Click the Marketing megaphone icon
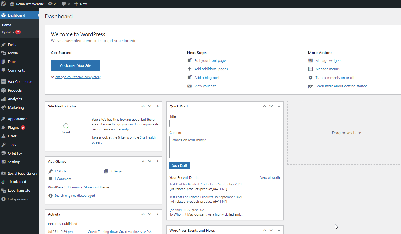The height and width of the screenshot is (234, 401). [3, 107]
